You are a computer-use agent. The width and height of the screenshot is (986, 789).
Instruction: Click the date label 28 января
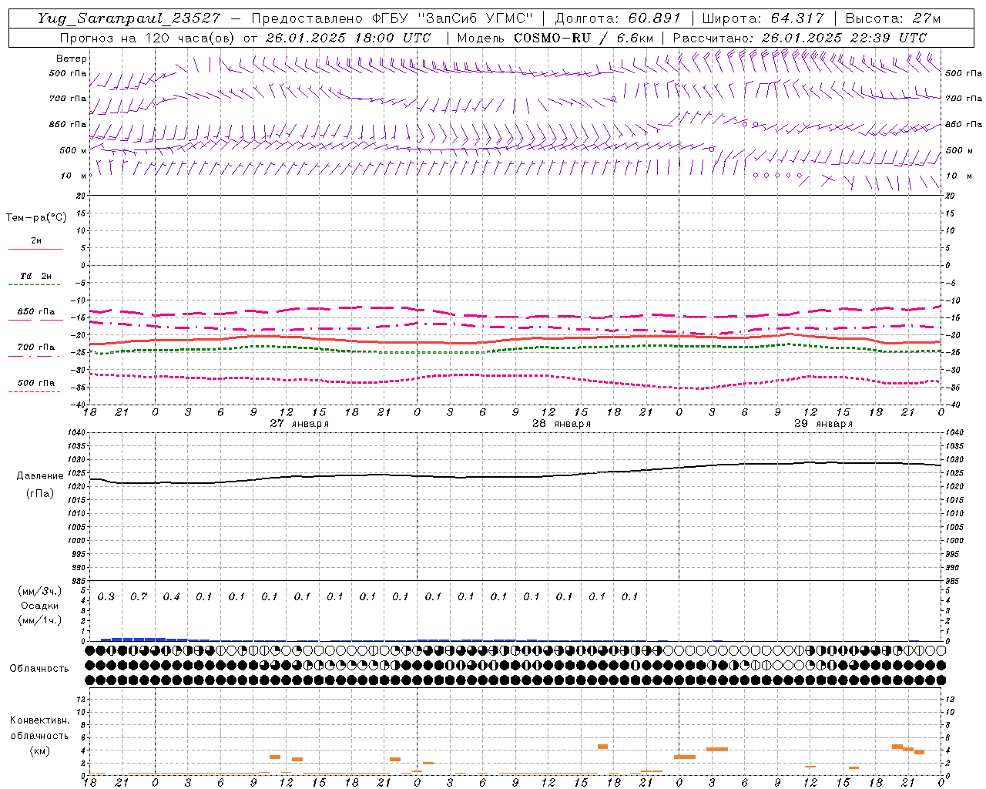pos(562,424)
